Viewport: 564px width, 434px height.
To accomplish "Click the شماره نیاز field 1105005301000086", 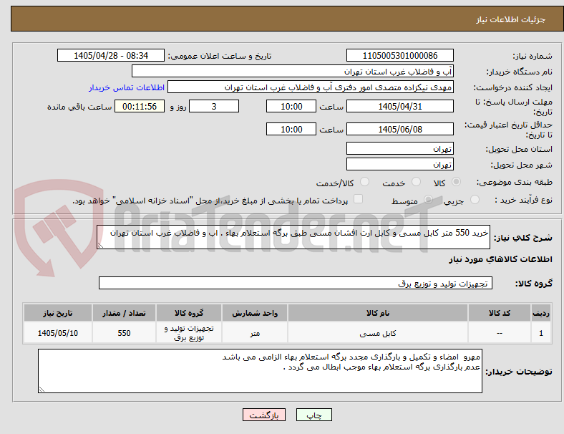I will [399, 55].
